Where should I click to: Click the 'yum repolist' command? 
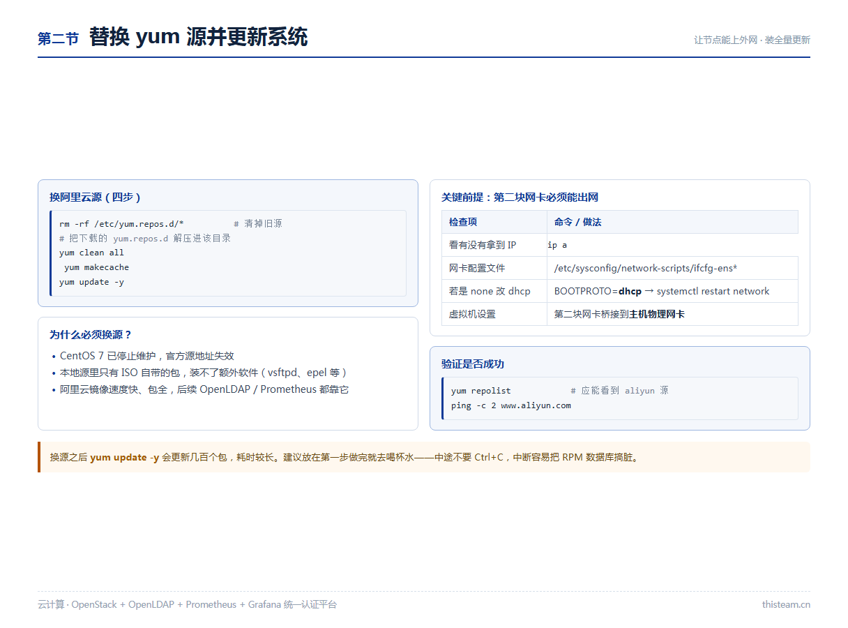coord(481,391)
